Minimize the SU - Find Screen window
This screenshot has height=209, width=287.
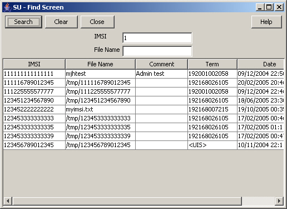(x=260, y=7)
